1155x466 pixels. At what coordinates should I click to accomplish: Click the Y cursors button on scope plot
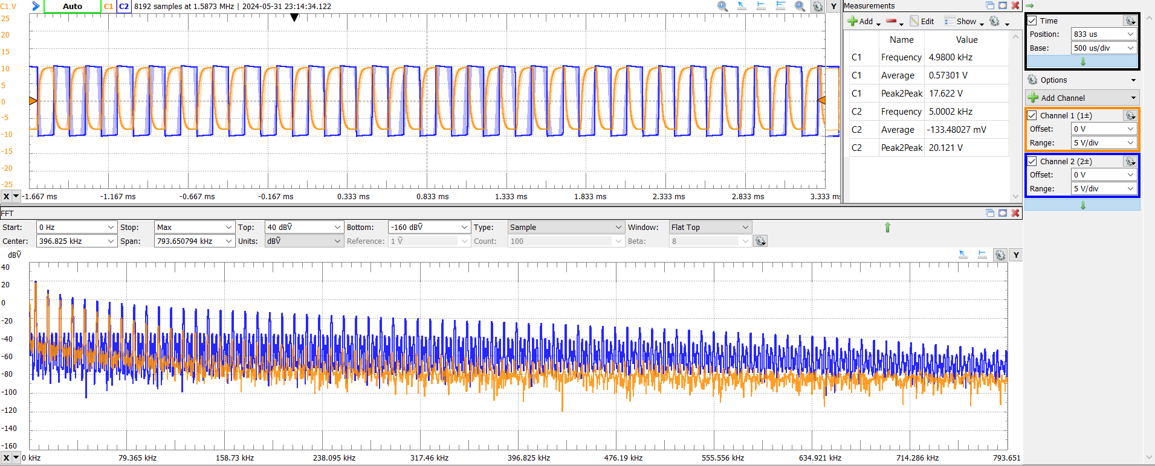(x=833, y=7)
